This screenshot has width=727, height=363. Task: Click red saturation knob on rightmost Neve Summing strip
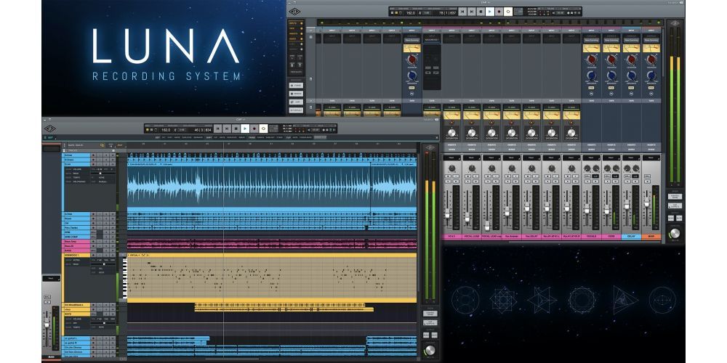pyautogui.click(x=651, y=60)
